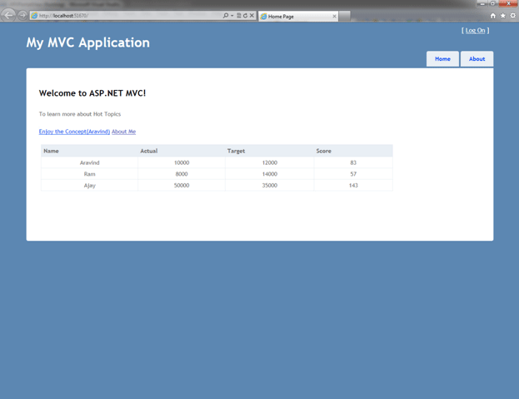
Task: Select the Score value 83
Action: point(353,162)
